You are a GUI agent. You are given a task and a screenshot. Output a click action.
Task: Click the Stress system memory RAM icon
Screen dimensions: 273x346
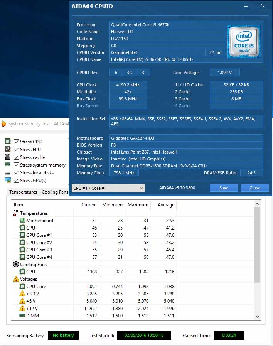click(x=8, y=165)
